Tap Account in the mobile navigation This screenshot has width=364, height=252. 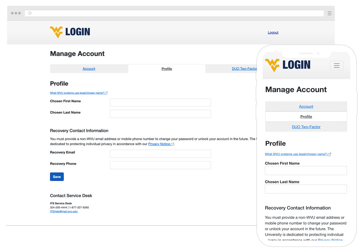pos(306,106)
